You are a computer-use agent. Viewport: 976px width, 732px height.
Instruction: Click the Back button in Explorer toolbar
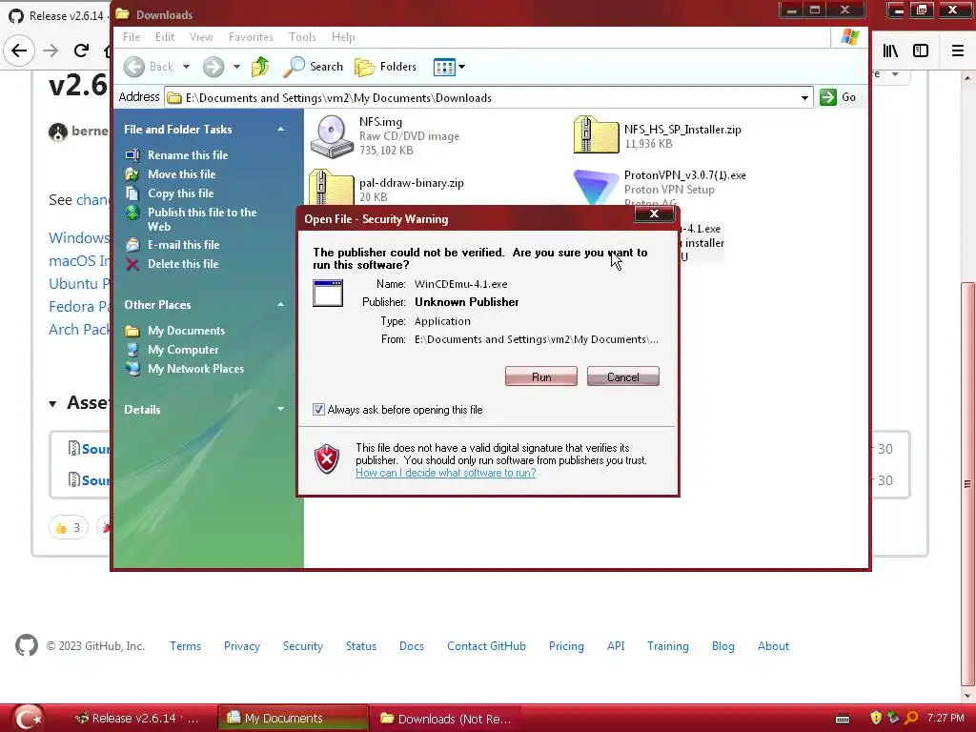(x=150, y=67)
